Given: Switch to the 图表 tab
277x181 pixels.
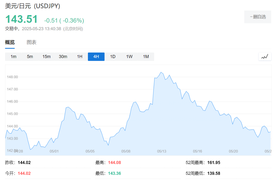Looking at the screenshot, I should coord(31,42).
